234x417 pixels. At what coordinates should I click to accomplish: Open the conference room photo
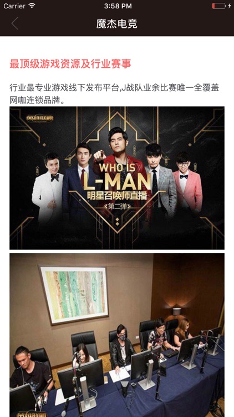[x=117, y=335]
